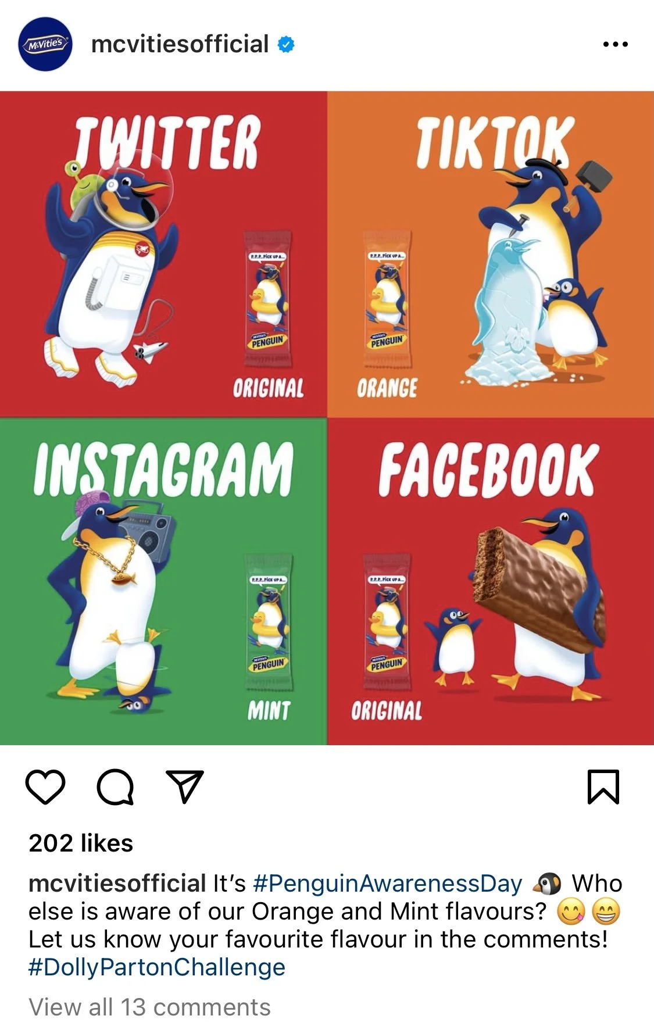This screenshot has height=1030, width=654.
Task: Open comments via speech bubble icon
Action: [x=115, y=787]
